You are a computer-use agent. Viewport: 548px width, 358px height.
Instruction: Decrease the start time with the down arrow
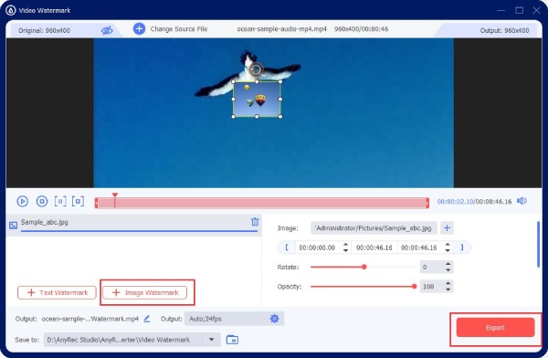(x=345, y=250)
